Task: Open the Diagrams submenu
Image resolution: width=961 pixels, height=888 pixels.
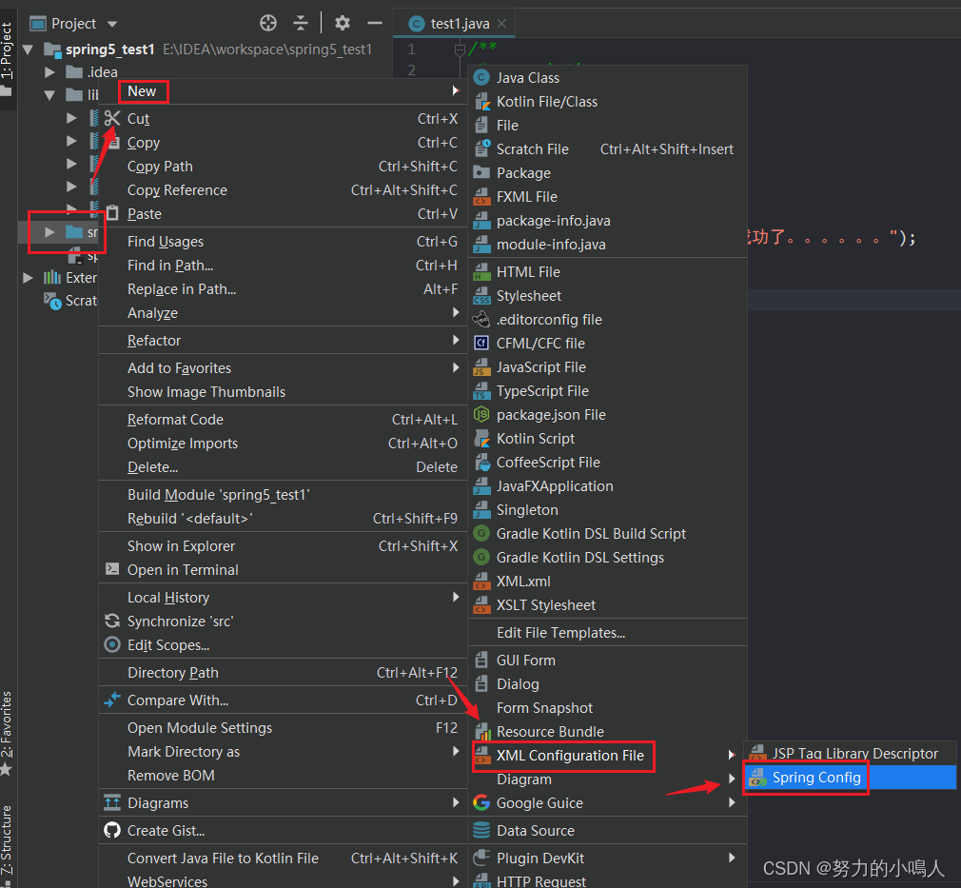Action: click(284, 802)
